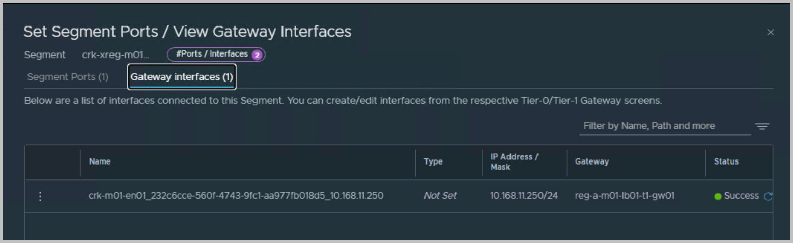Click the 10.168.11.250/24 address cell
Image resolution: width=793 pixels, height=243 pixels.
pos(524,196)
